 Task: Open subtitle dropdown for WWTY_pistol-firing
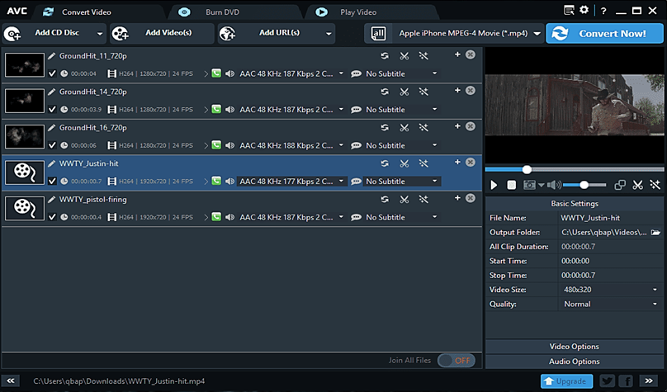pos(434,217)
